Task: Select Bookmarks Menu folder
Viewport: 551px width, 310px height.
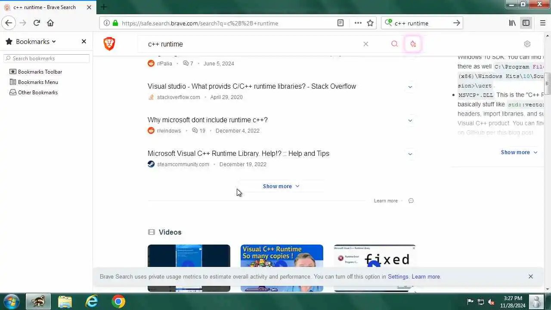Action: pyautogui.click(x=34, y=82)
